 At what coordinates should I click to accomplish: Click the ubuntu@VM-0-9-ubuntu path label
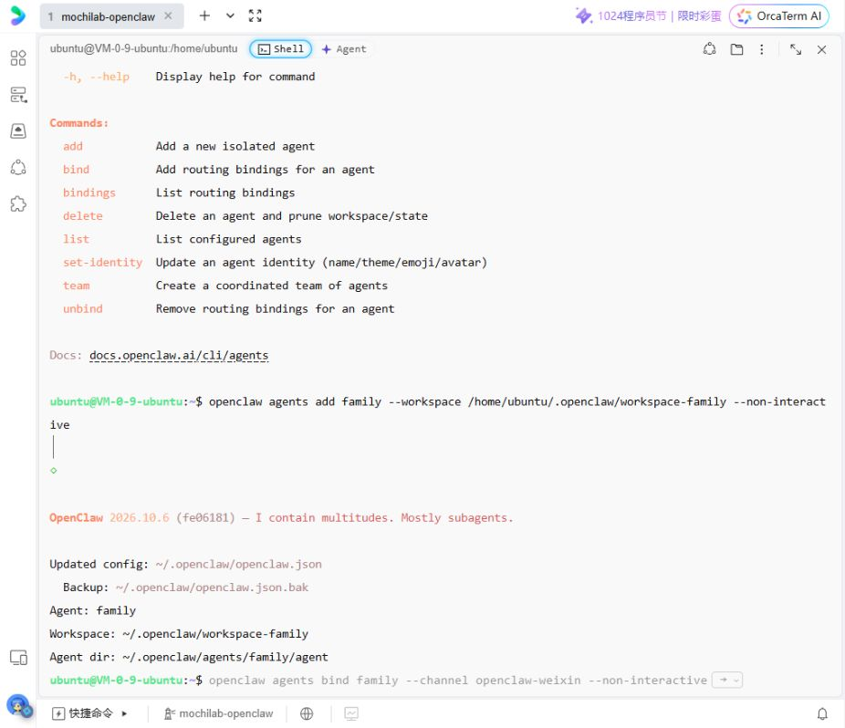[143, 48]
